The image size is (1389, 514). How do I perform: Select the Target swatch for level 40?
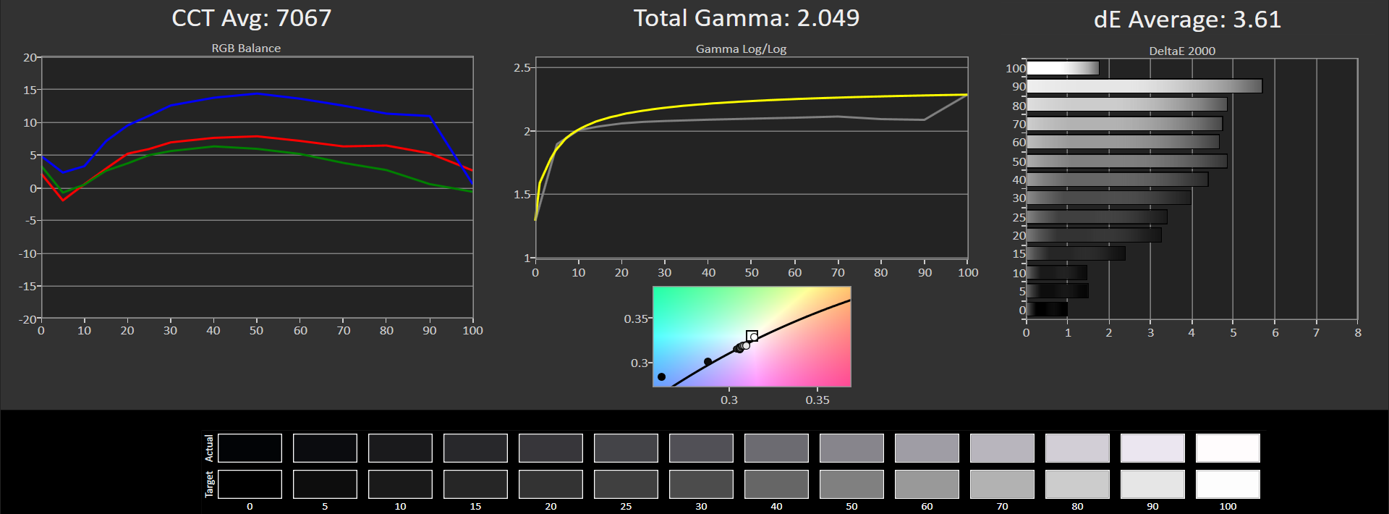pyautogui.click(x=776, y=484)
